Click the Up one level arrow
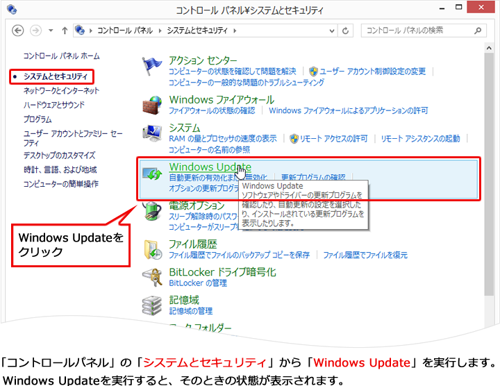Image resolution: width=500 pixels, height=386 pixels. click(65, 31)
